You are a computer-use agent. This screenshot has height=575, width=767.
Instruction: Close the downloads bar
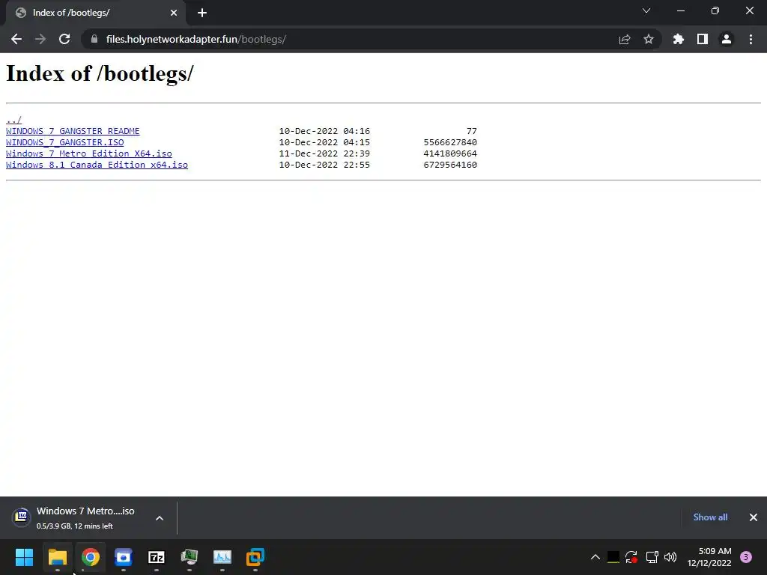coord(754,517)
